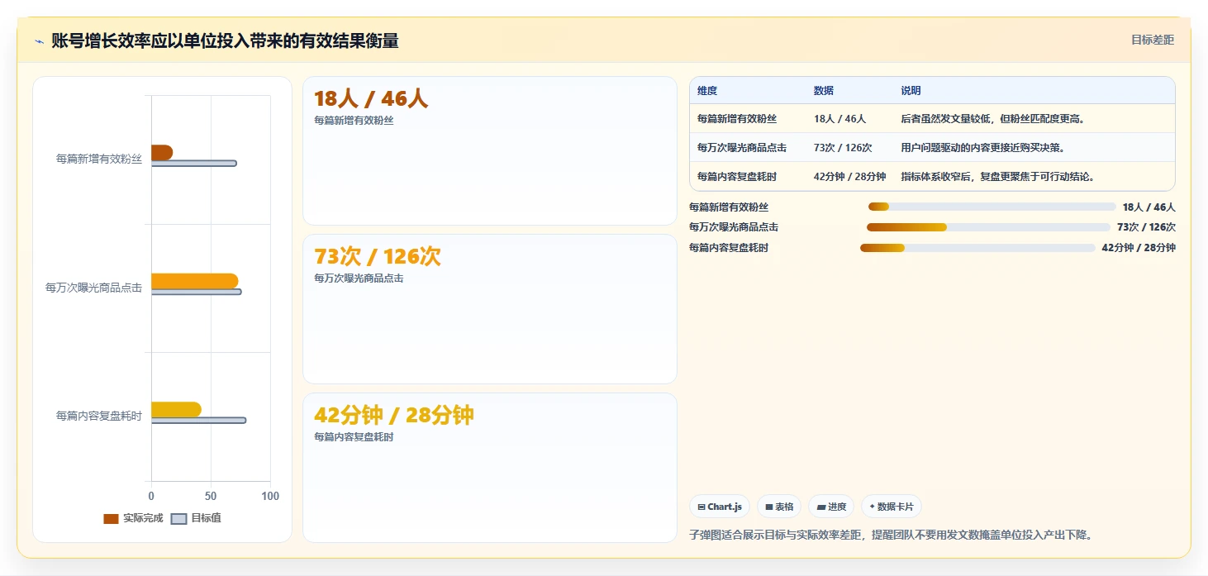Click the orange 实际完成 legend color swatch

111,518
